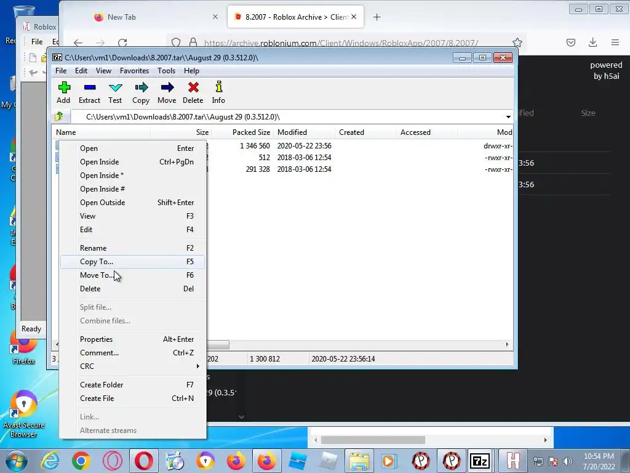The height and width of the screenshot is (473, 630).
Task: Launch Internet Explorer from taskbar
Action: point(50,461)
